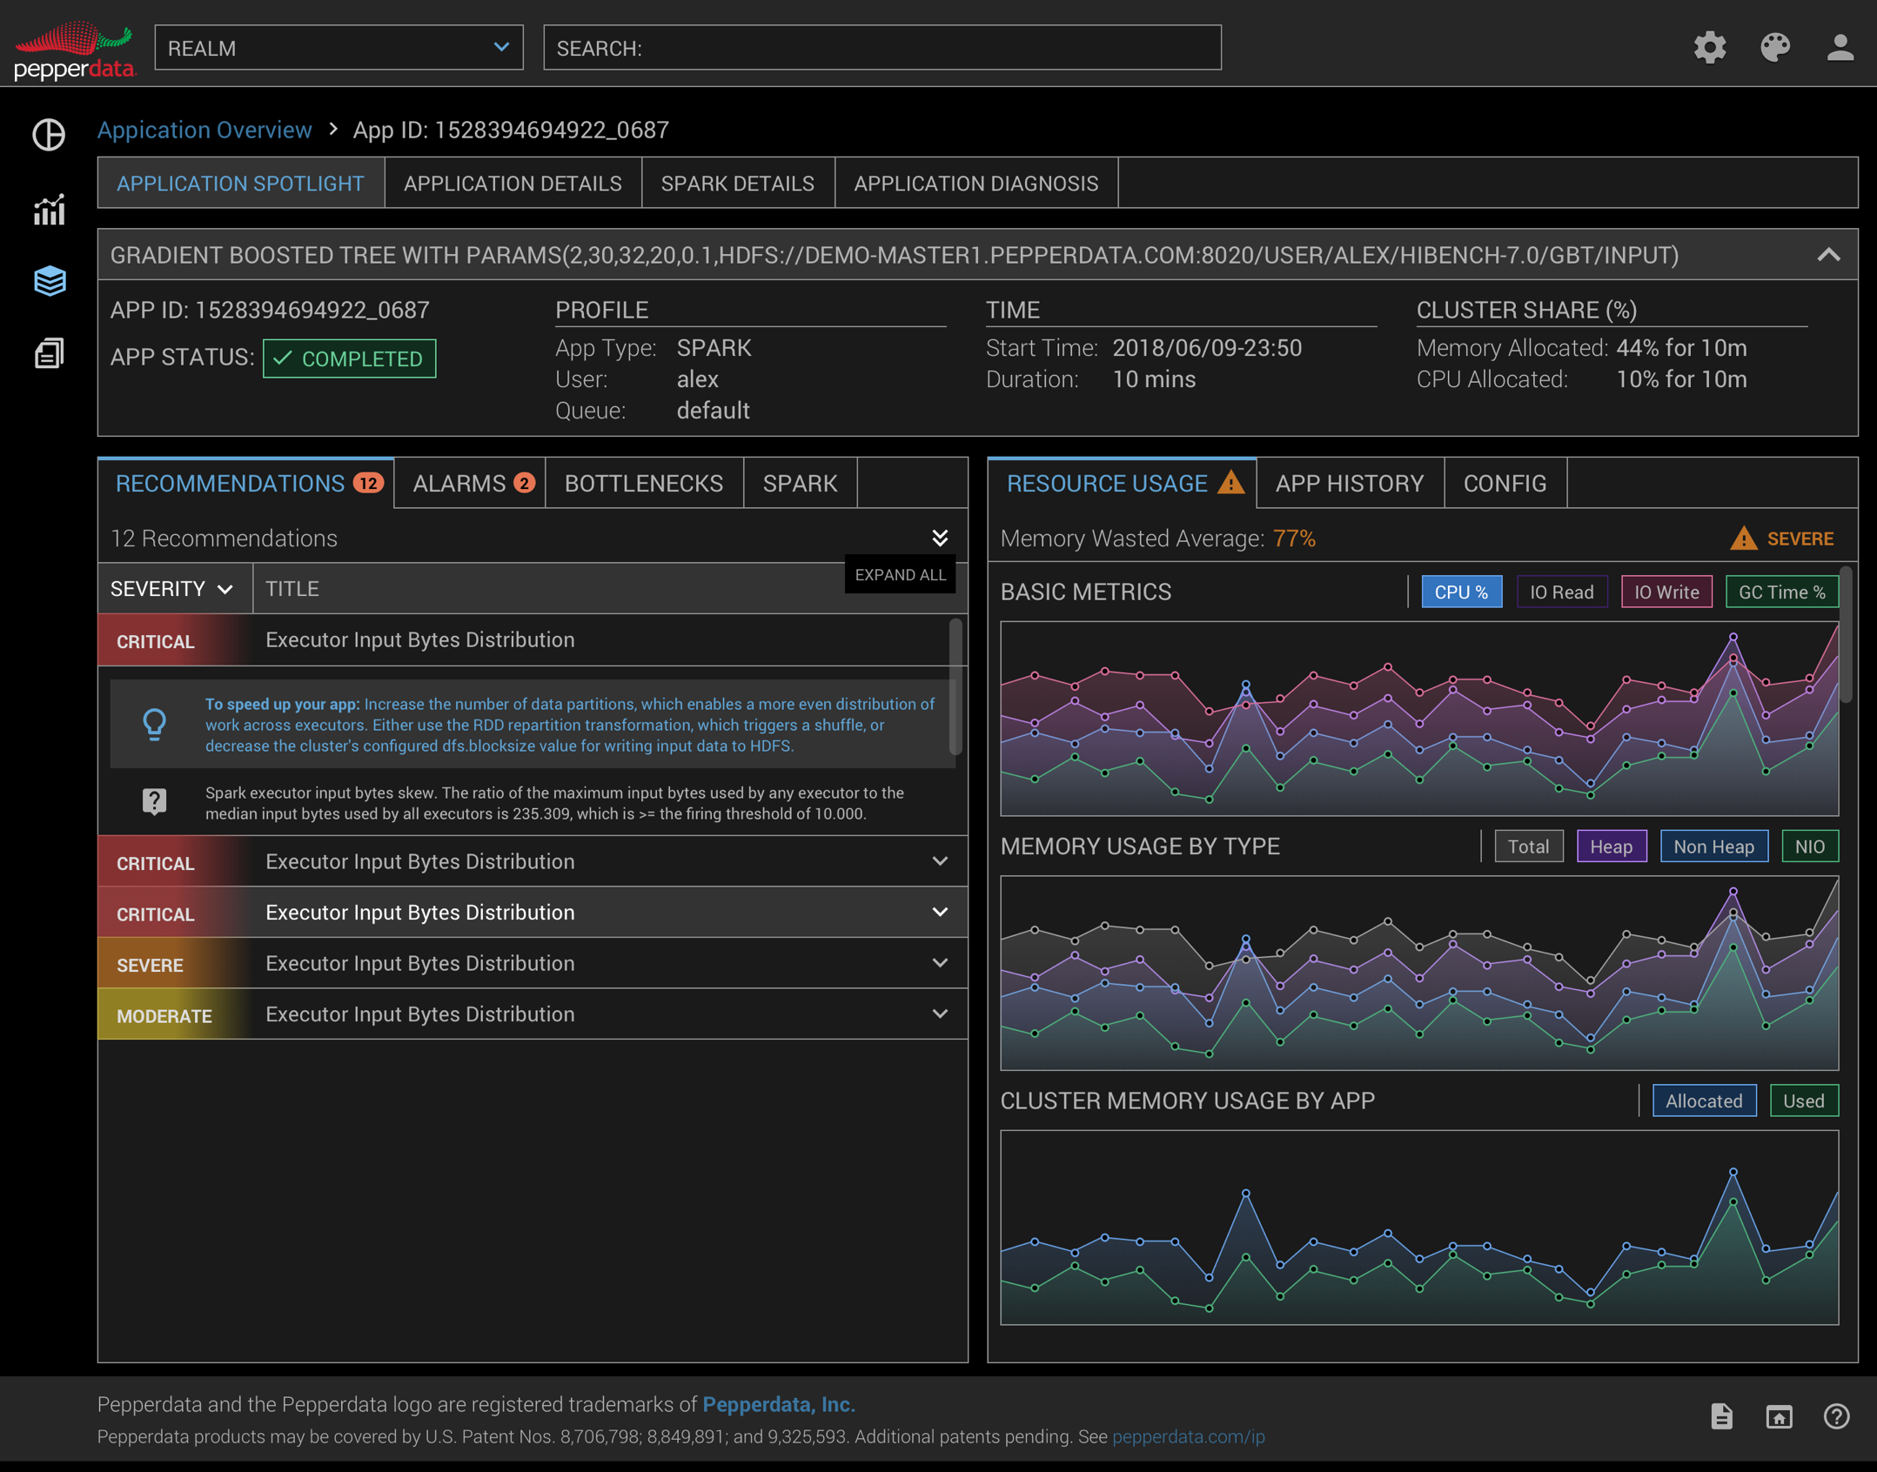1877x1472 pixels.
Task: Open the REALM dropdown
Action: [338, 48]
